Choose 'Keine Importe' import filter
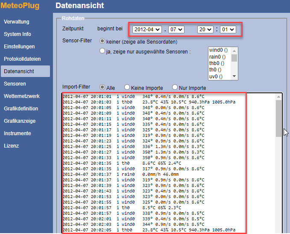The image size is (290, 234). click(x=127, y=87)
